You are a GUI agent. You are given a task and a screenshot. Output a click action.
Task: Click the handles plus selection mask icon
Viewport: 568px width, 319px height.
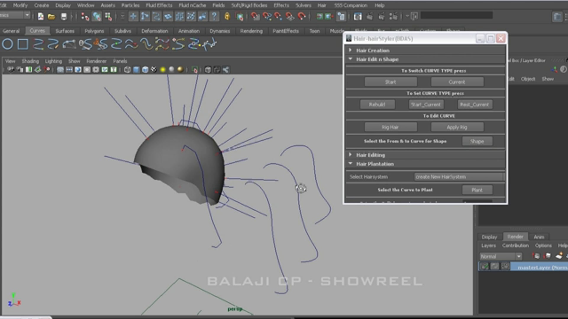[x=133, y=17]
